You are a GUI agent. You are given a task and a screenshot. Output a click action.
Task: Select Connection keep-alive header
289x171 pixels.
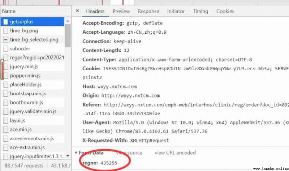(x=112, y=41)
